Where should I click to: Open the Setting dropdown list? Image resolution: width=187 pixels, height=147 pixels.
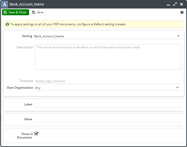click(106, 36)
